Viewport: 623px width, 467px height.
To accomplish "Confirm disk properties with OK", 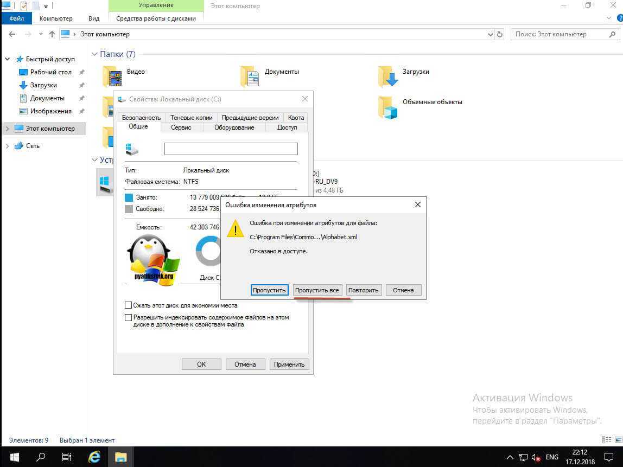I will point(201,364).
